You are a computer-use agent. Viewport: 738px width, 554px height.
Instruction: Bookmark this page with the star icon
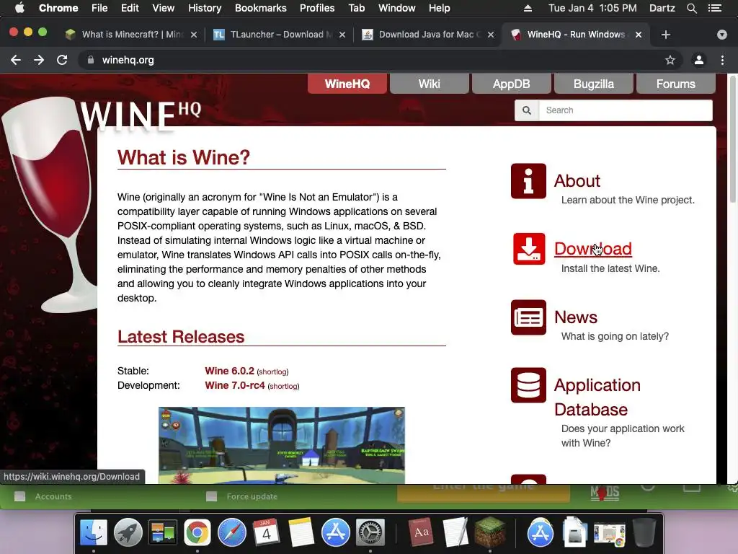click(x=670, y=60)
